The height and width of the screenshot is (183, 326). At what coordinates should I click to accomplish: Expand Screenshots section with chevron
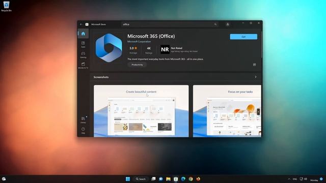(x=256, y=77)
